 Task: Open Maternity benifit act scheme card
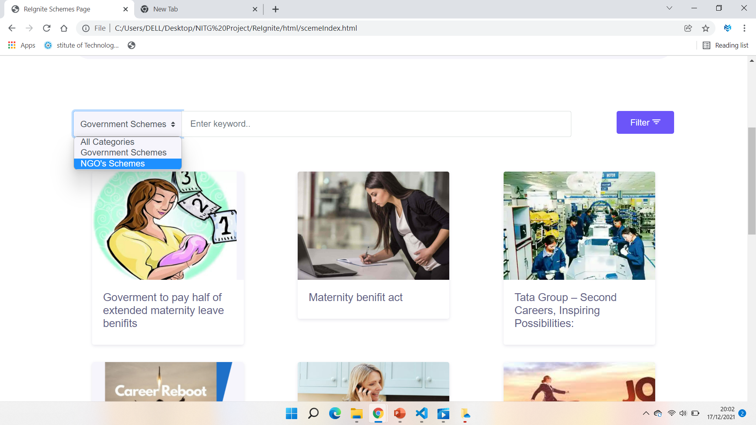356,297
